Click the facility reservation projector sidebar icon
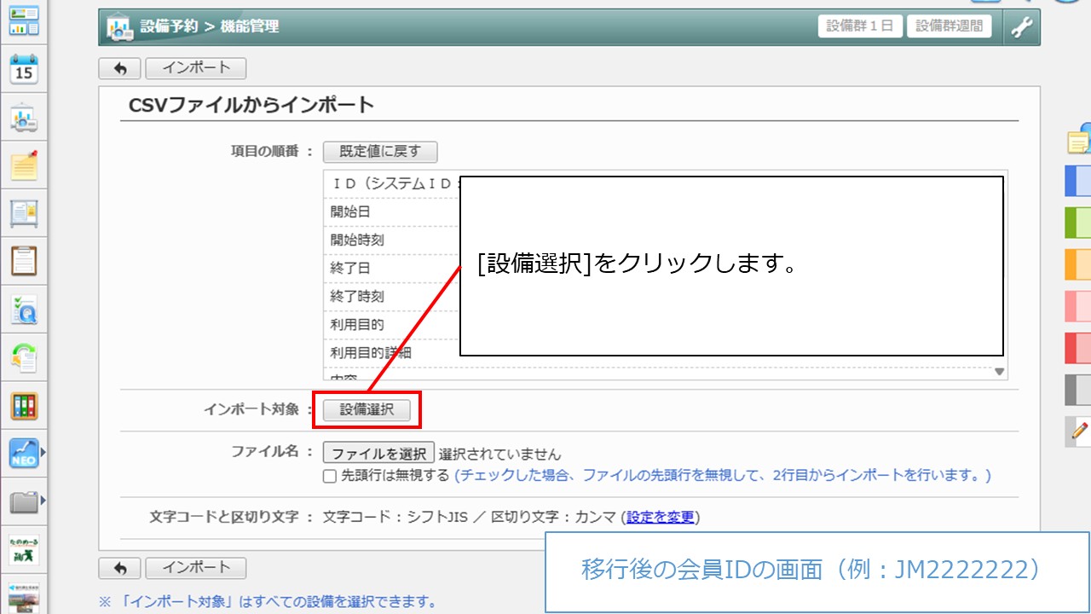This screenshot has width=1091, height=614. pyautogui.click(x=24, y=119)
